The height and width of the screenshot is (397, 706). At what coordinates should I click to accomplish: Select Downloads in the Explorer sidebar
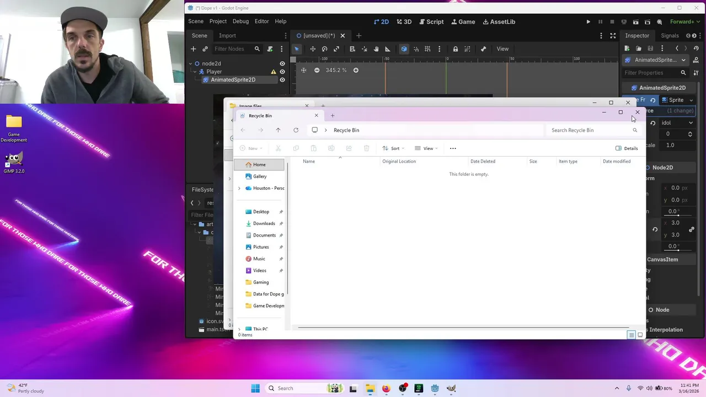pyautogui.click(x=264, y=223)
